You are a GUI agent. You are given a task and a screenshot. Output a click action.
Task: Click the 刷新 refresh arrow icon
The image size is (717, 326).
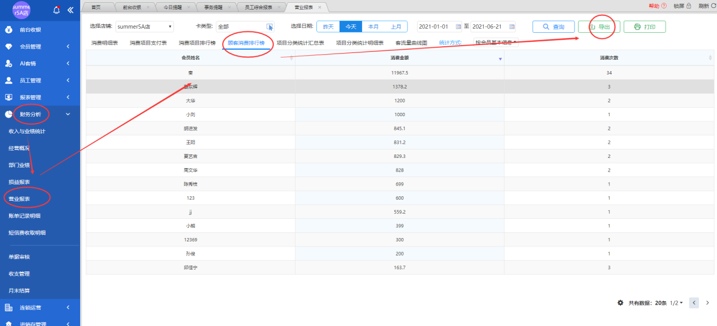714,6
